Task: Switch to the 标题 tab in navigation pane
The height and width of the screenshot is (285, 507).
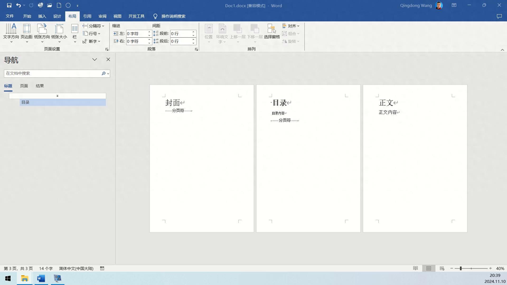Action: coord(8,86)
